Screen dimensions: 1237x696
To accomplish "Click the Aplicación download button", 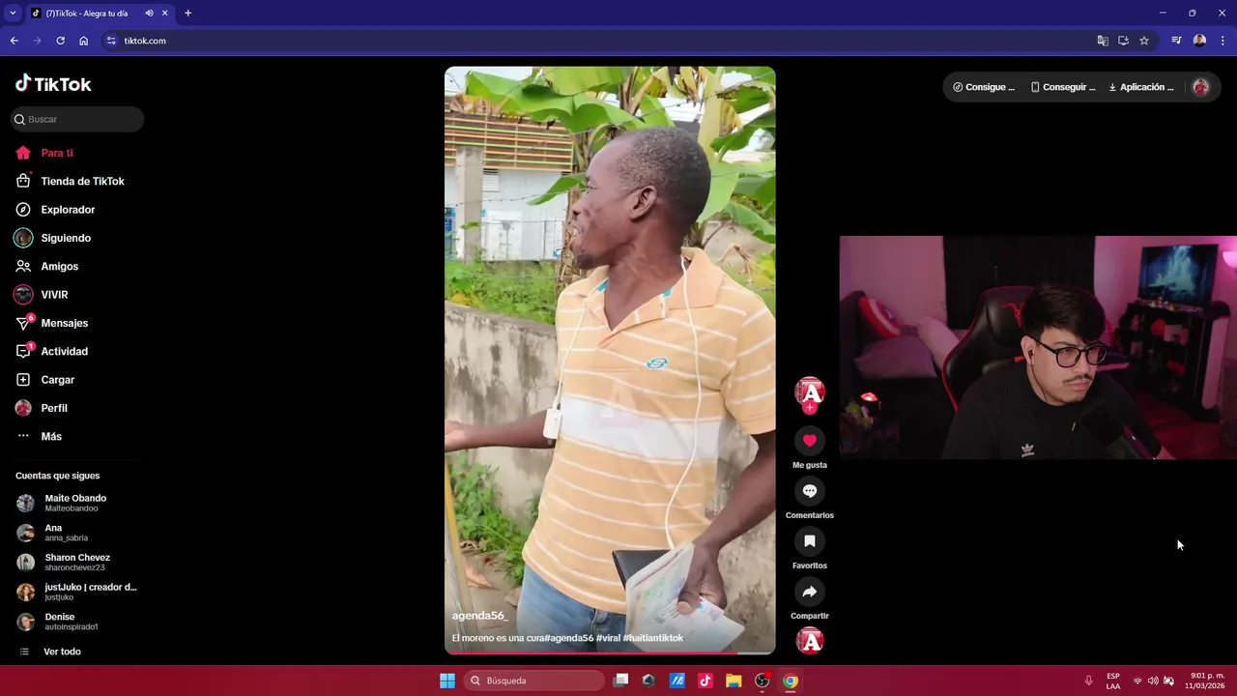I will pyautogui.click(x=1141, y=87).
